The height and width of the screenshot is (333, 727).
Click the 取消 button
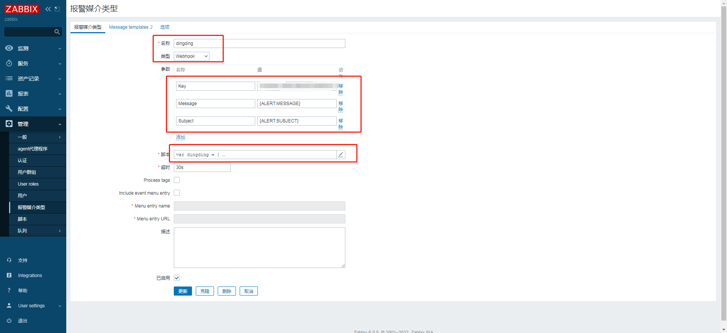coord(249,291)
